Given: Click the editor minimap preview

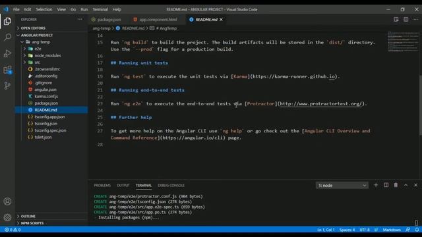Looking at the screenshot, I should pyautogui.click(x=403, y=41).
